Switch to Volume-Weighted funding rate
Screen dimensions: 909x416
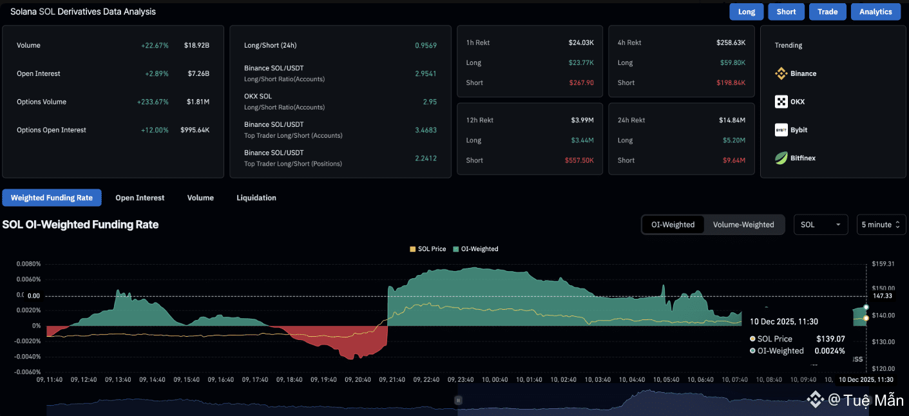point(743,225)
